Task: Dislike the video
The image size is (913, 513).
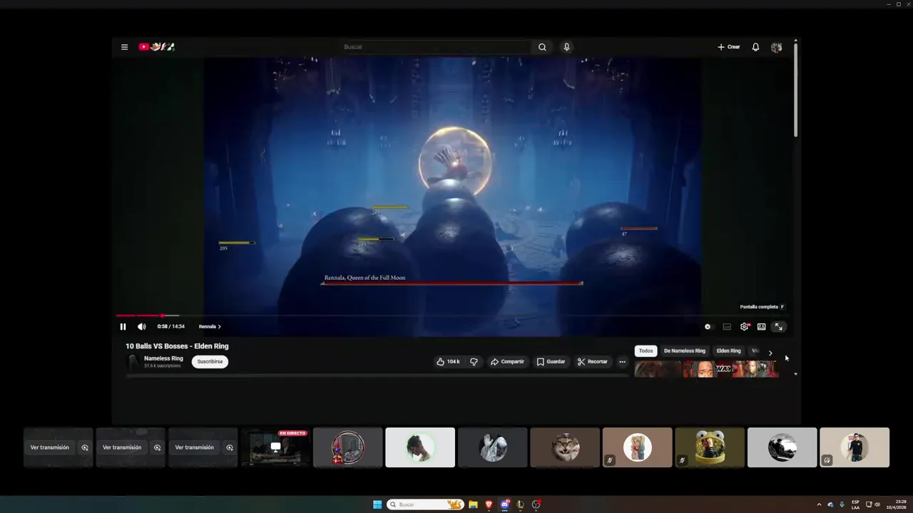Action: pos(474,361)
